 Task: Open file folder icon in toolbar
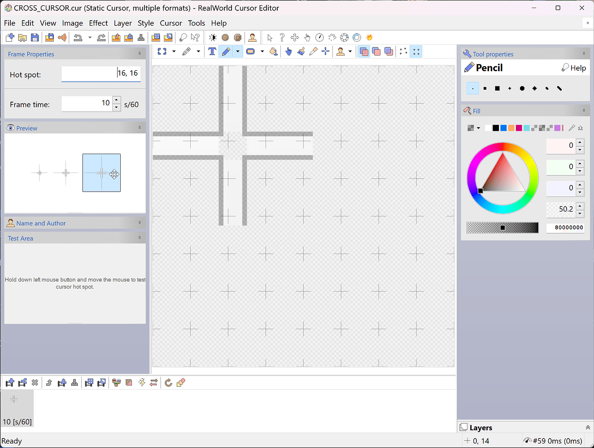[x=22, y=38]
